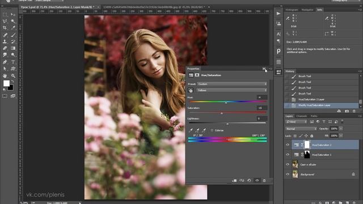Viewport: 363px width, 204px height.
Task: Switch to the Navigator tab
Action: 307,10
